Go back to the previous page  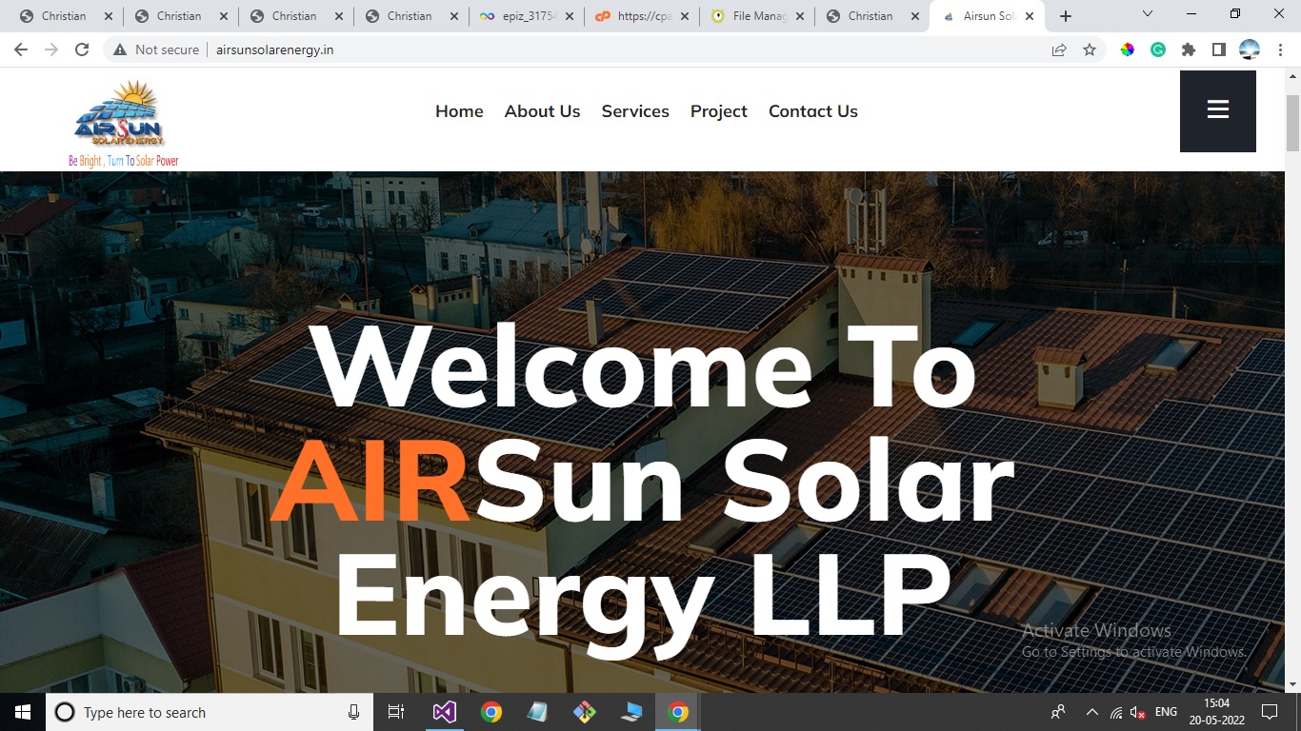pos(21,49)
